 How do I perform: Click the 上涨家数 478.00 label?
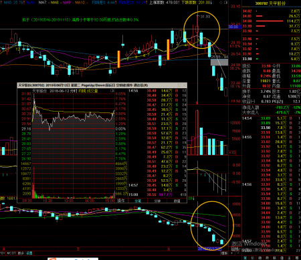(164, 3)
